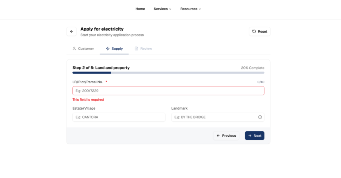
Task: Click the 'Step 2 of 5: Land and property' heading
Action: [x=101, y=68]
